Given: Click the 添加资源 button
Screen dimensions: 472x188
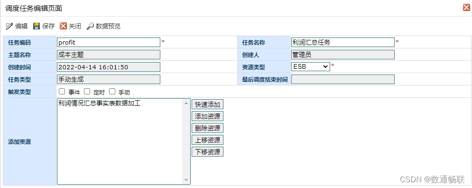Looking at the screenshot, I should point(207,116).
